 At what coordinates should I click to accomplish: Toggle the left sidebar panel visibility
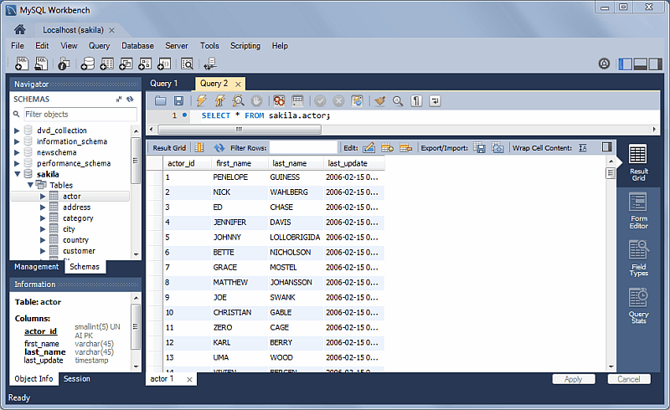click(624, 64)
